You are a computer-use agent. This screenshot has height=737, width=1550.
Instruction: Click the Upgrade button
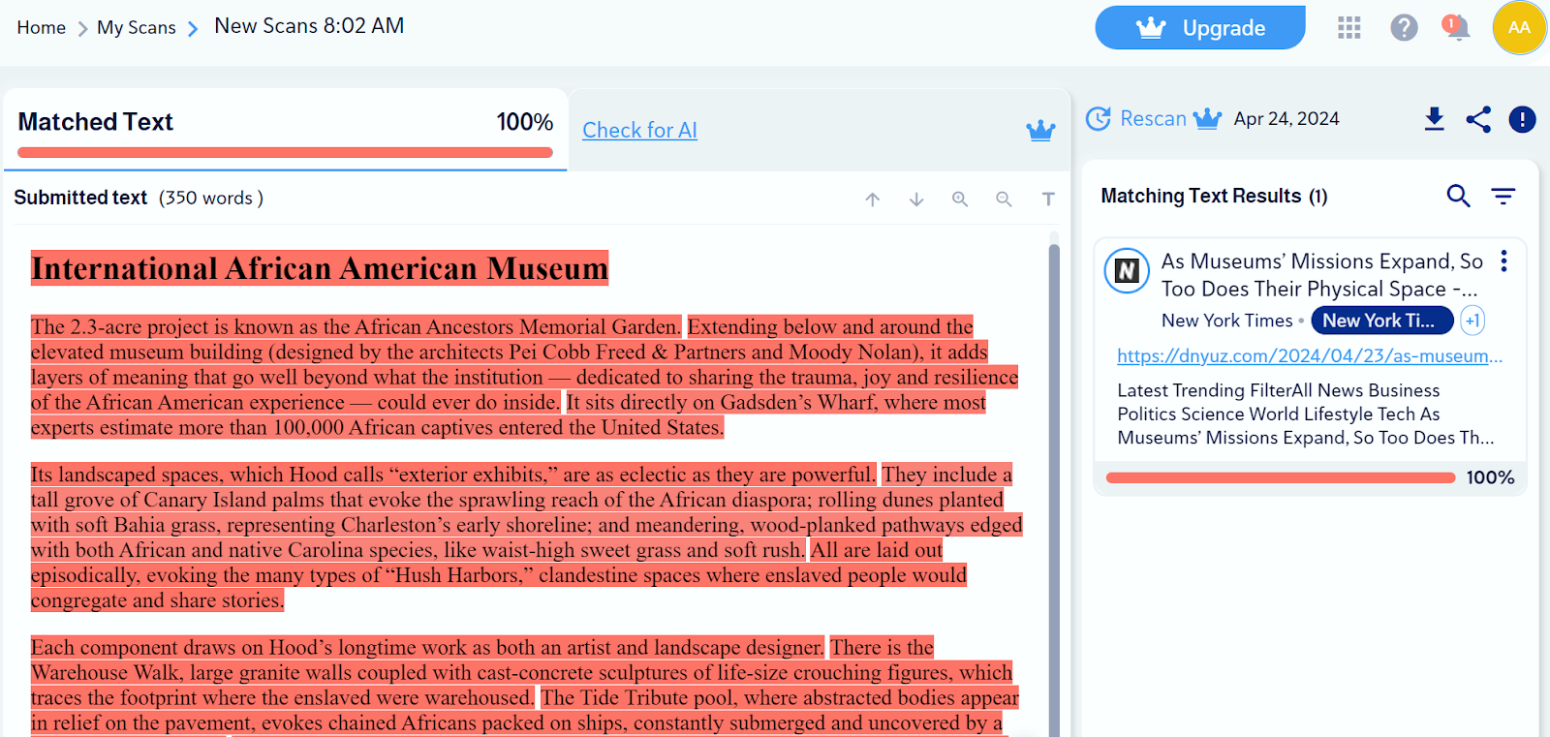1200,27
